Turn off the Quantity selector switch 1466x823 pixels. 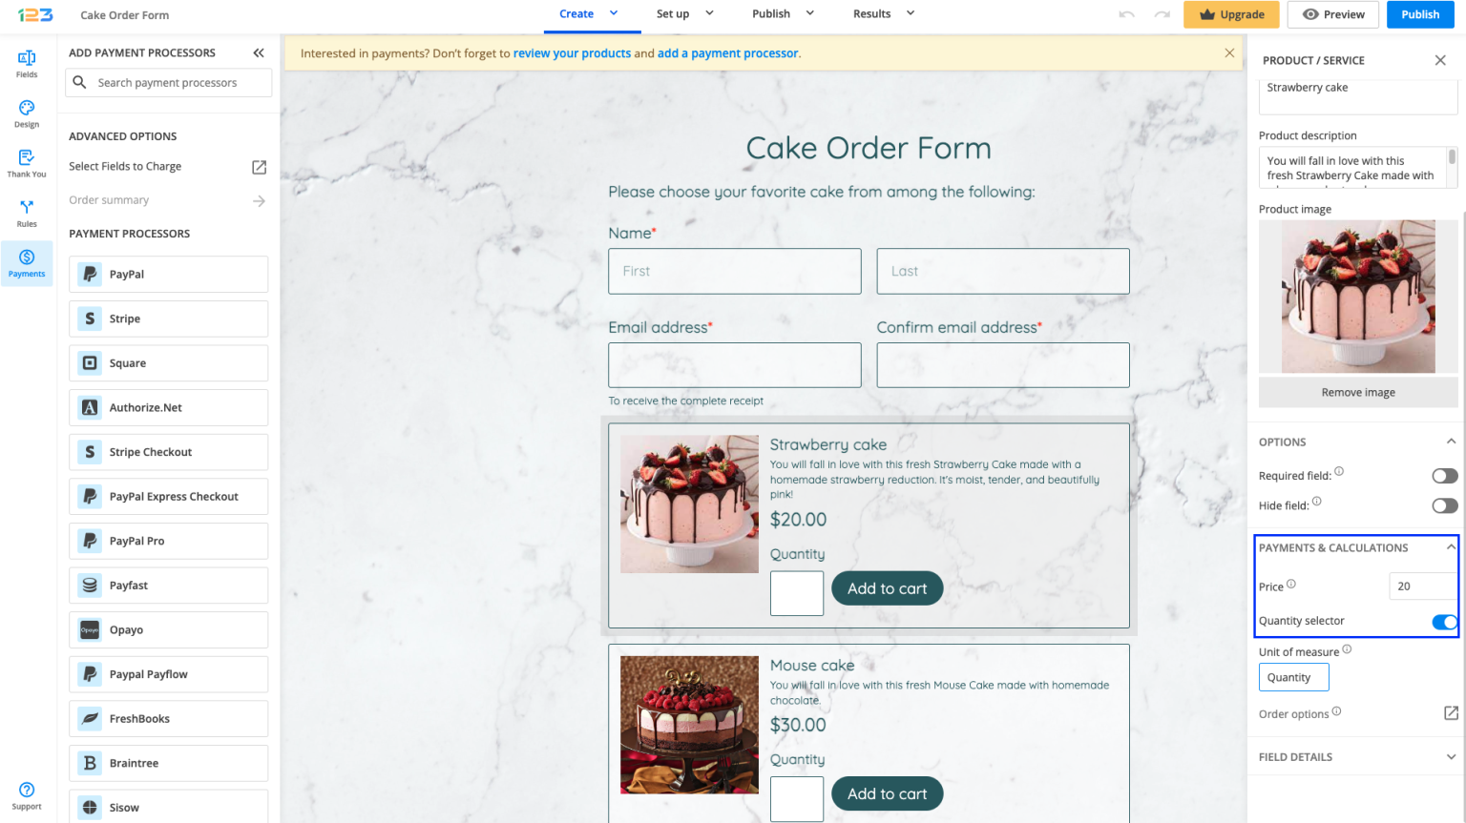1445,622
